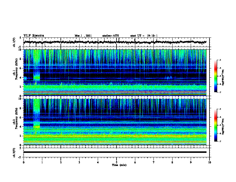Click the ch.2 color bar "-7" label
Screen dimensions: 236x182
220,142
